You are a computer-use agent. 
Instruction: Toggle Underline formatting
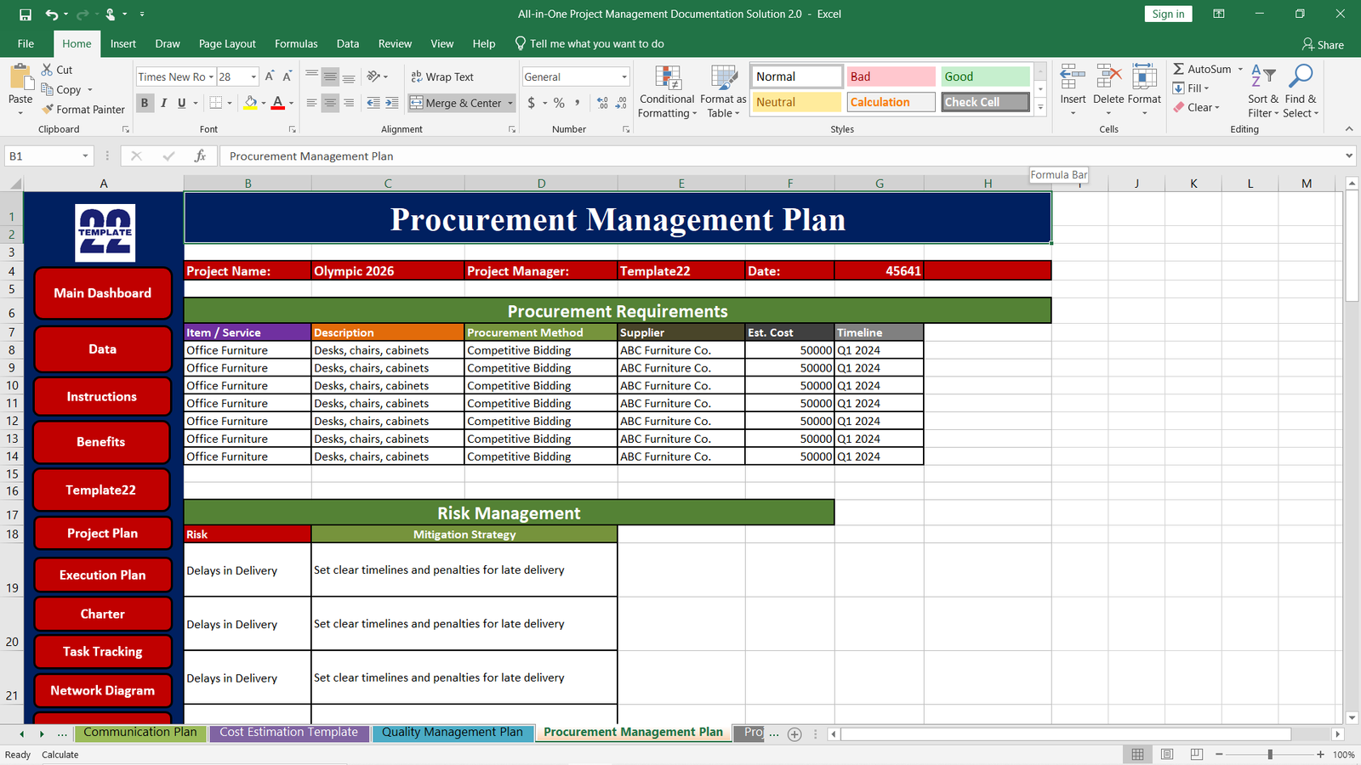181,103
